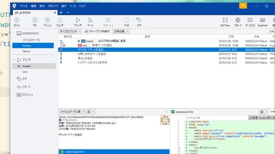The image size is (275, 154).
Task: Expand the スタッシュ section in sidebar
Action: click(x=14, y=95)
